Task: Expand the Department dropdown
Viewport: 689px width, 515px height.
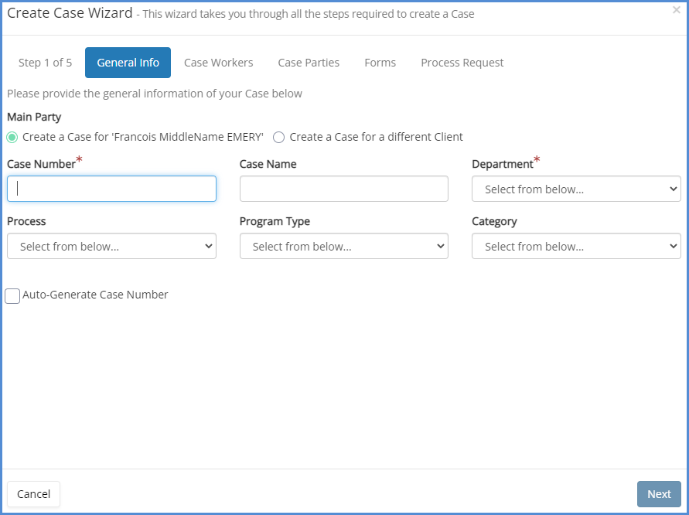Action: pyautogui.click(x=576, y=189)
